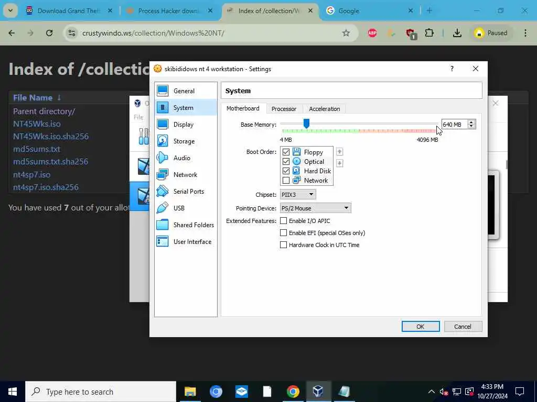Open File Explorer from taskbar
This screenshot has height=402, width=537.
click(190, 391)
